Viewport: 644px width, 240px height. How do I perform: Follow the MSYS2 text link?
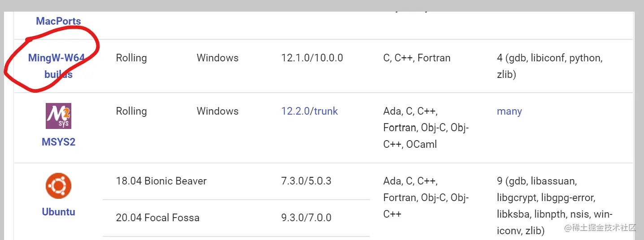coord(58,142)
